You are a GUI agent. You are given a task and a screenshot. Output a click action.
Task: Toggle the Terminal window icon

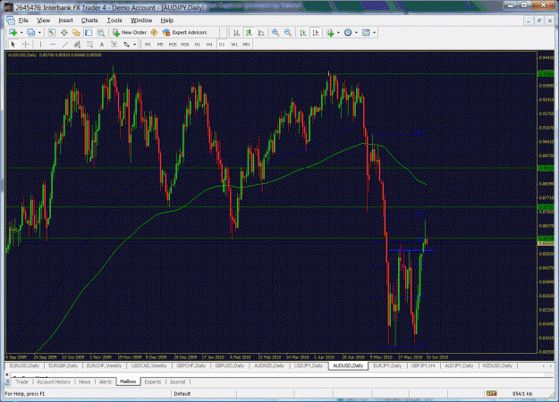(89, 32)
